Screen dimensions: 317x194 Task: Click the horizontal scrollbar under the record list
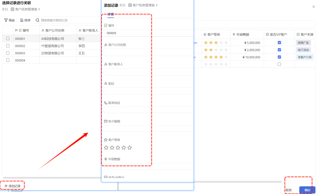click(x=52, y=178)
